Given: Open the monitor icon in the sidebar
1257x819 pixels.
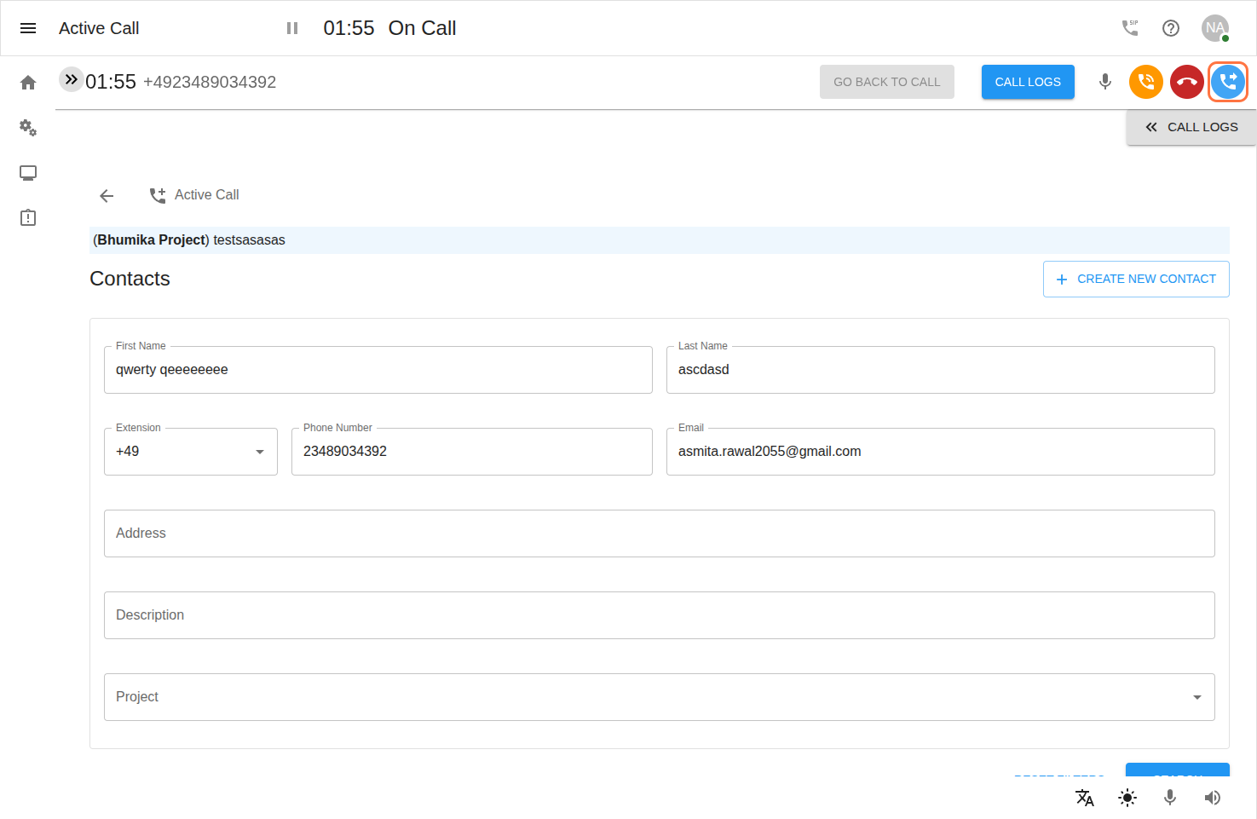Looking at the screenshot, I should [x=28, y=173].
